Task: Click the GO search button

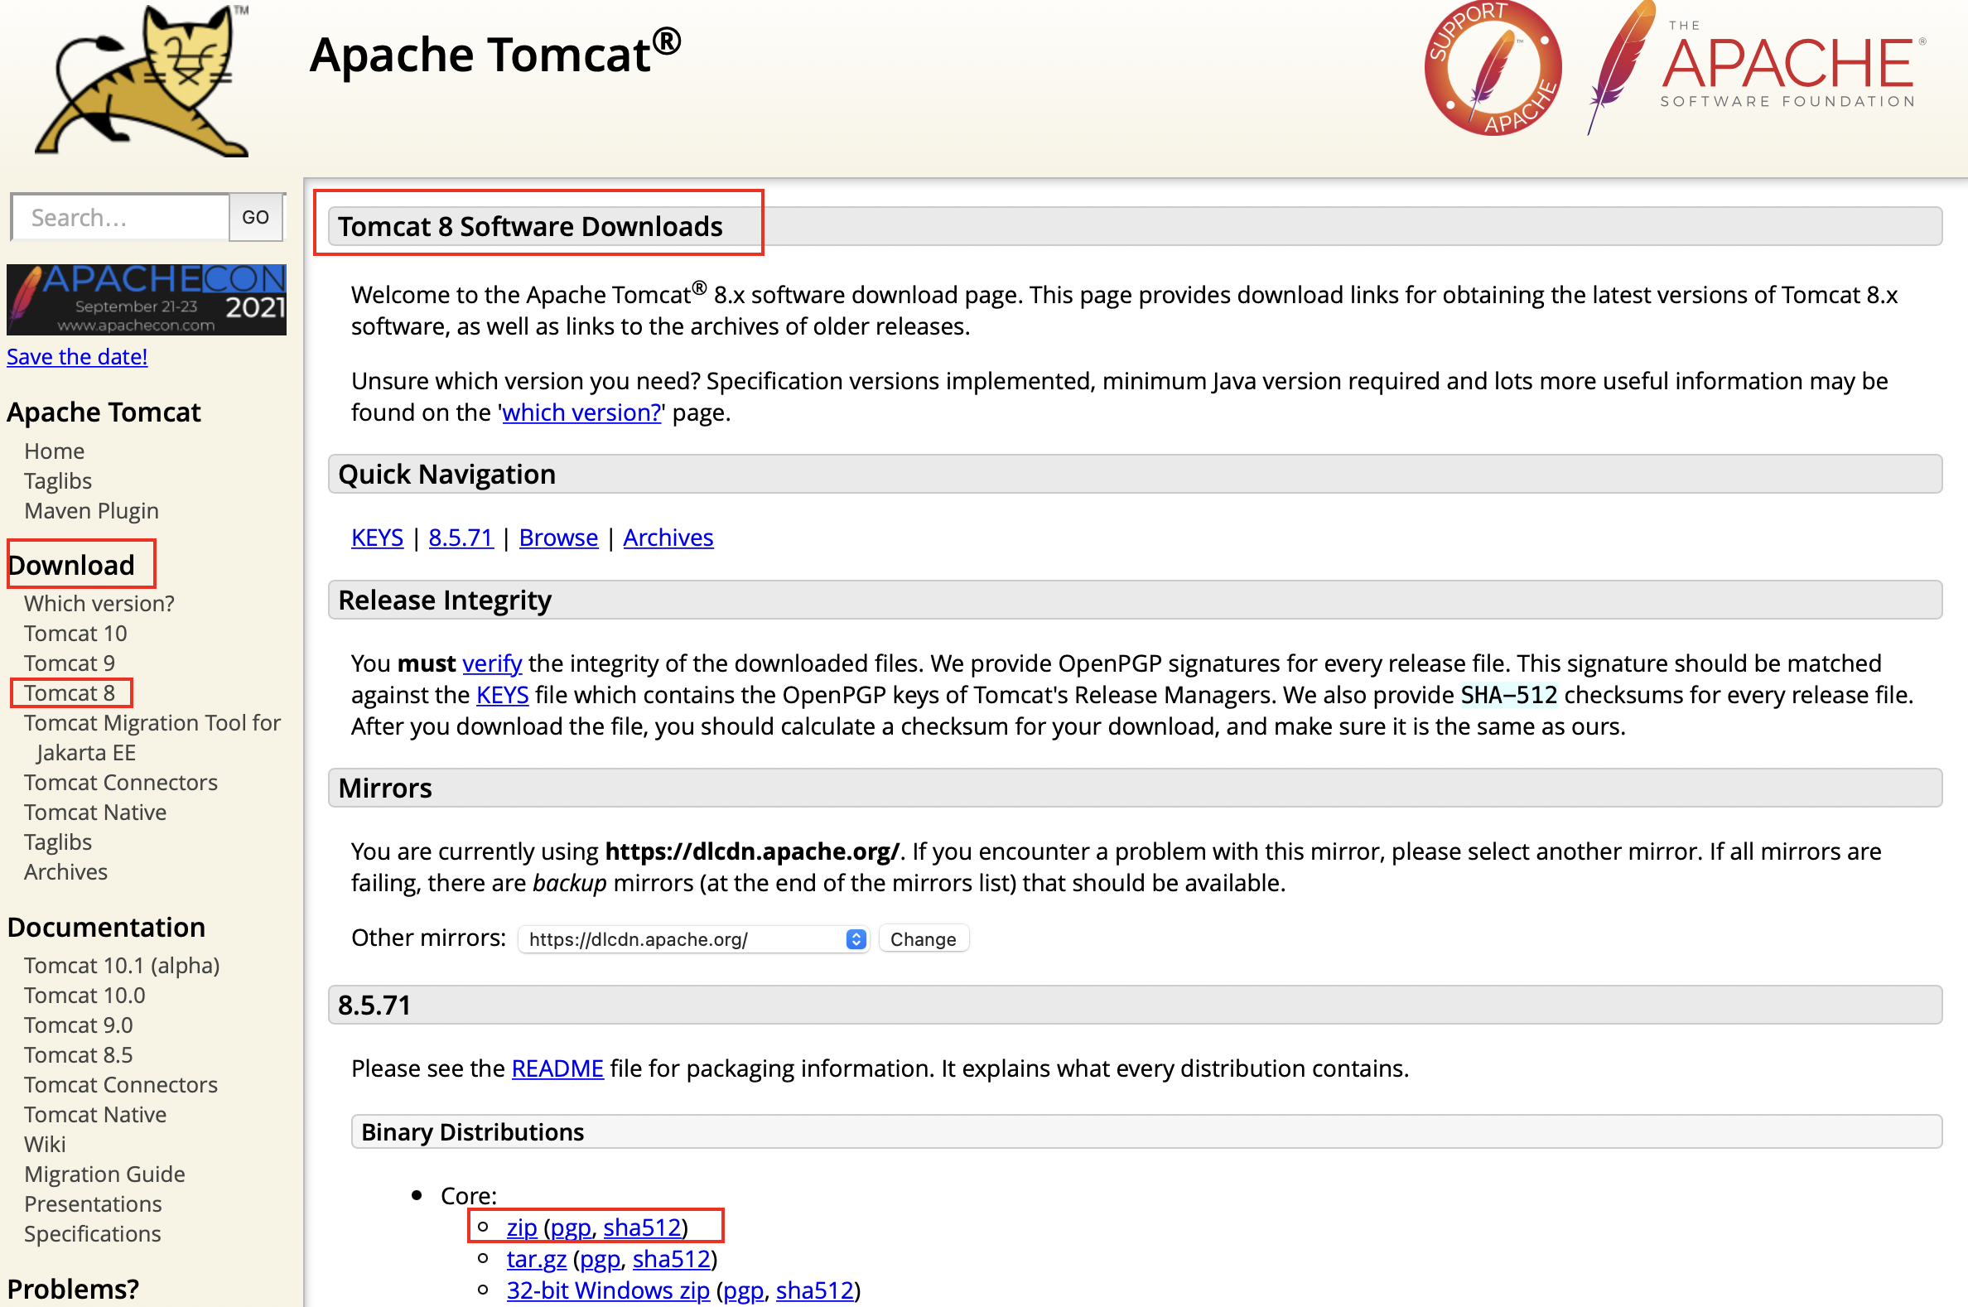Action: pyautogui.click(x=256, y=218)
